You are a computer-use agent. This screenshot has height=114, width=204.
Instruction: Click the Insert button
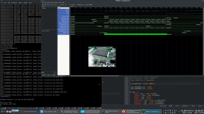coord(49,75)
